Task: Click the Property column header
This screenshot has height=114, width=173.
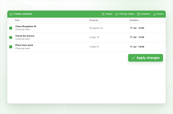Action: (94, 20)
